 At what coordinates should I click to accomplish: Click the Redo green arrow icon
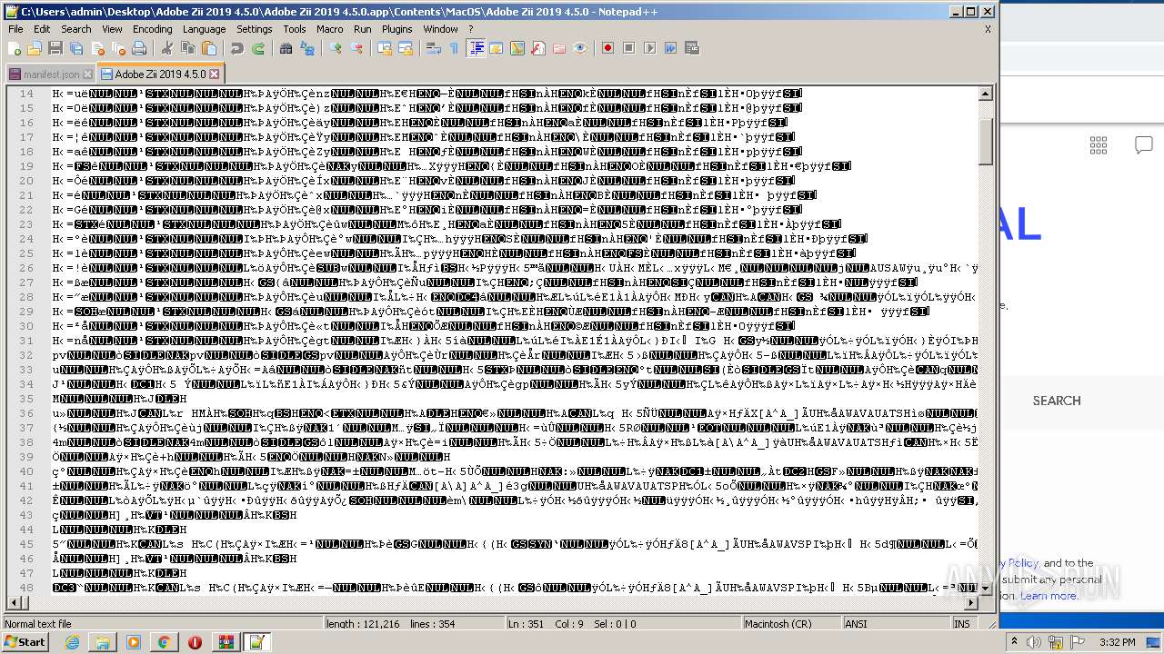click(x=259, y=48)
